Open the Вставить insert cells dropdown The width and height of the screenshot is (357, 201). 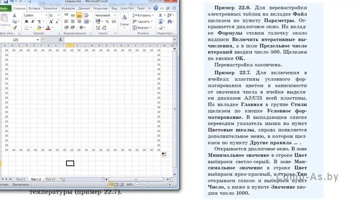[143, 15]
